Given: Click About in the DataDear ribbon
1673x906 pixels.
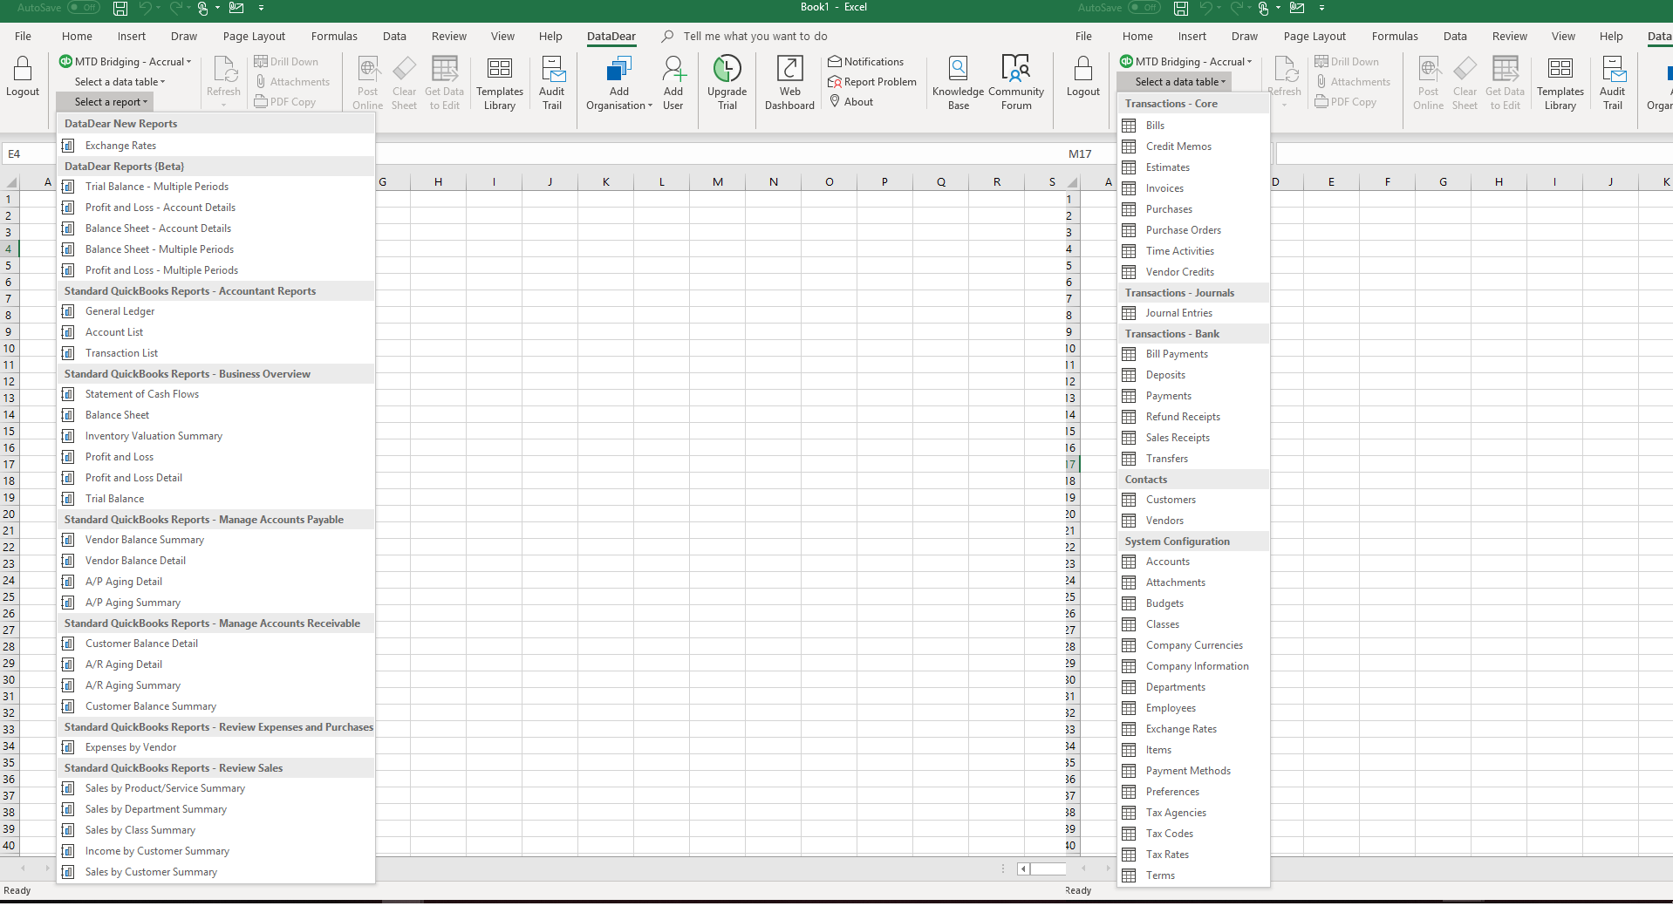Looking at the screenshot, I should (851, 102).
